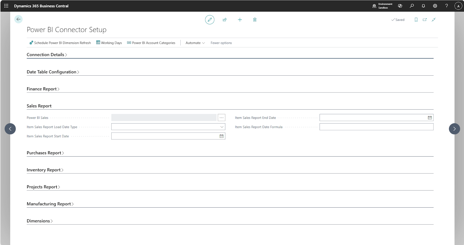Expand Projects Report section

point(43,187)
